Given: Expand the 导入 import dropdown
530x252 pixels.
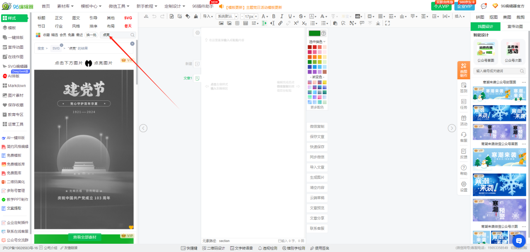Looking at the screenshot, I should 207,16.
